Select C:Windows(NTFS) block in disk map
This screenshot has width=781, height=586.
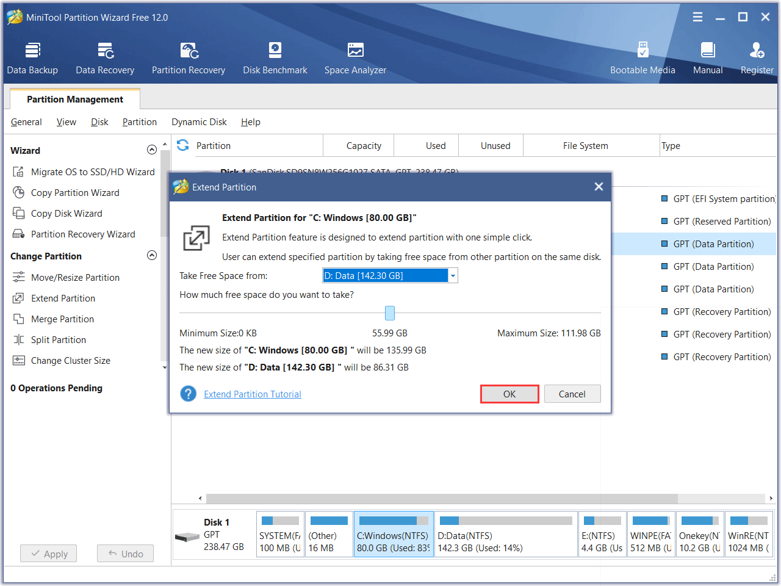394,535
